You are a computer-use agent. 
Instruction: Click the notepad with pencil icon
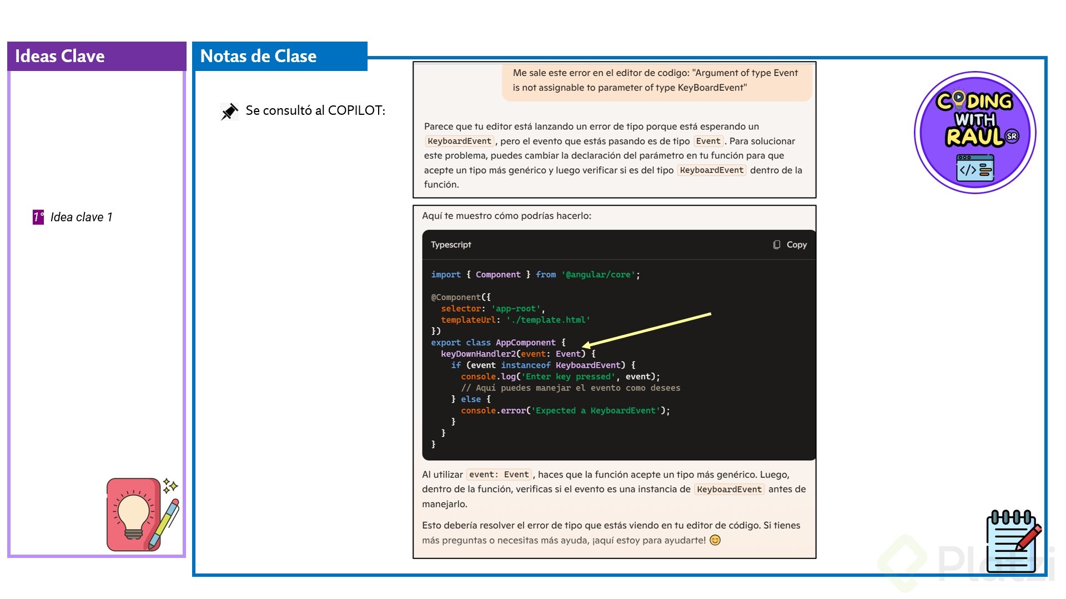[x=1013, y=541]
